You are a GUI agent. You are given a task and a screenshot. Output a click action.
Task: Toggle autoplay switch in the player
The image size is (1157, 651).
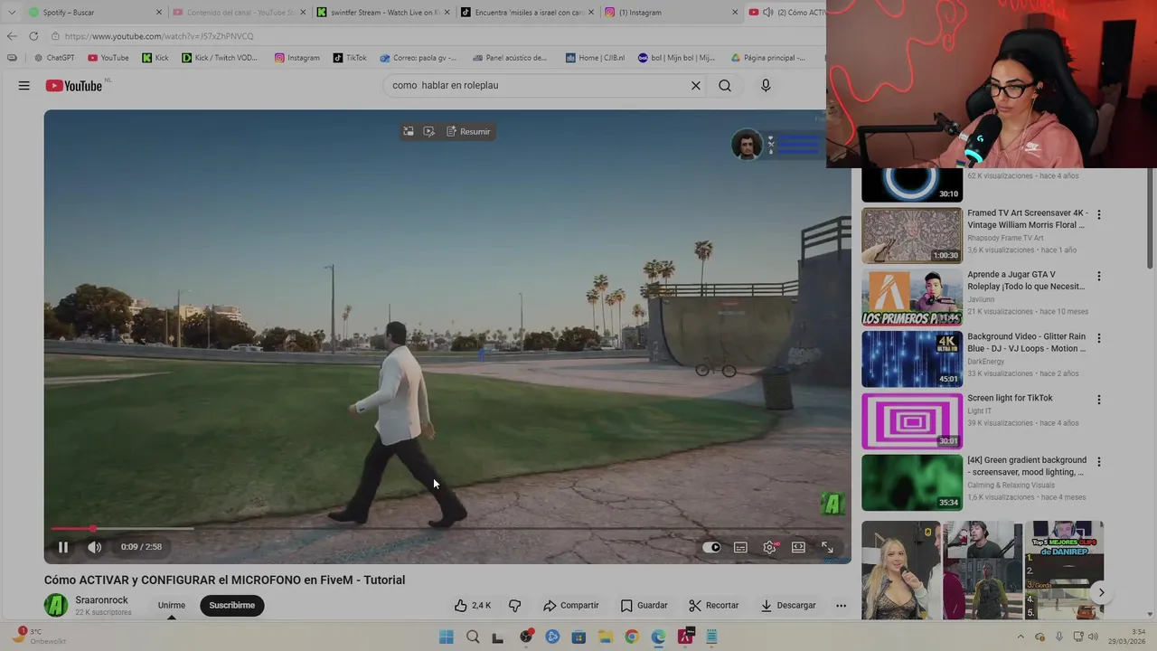coord(711,547)
